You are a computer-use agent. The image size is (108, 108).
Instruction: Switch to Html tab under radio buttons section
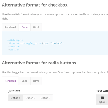point(36,81)
